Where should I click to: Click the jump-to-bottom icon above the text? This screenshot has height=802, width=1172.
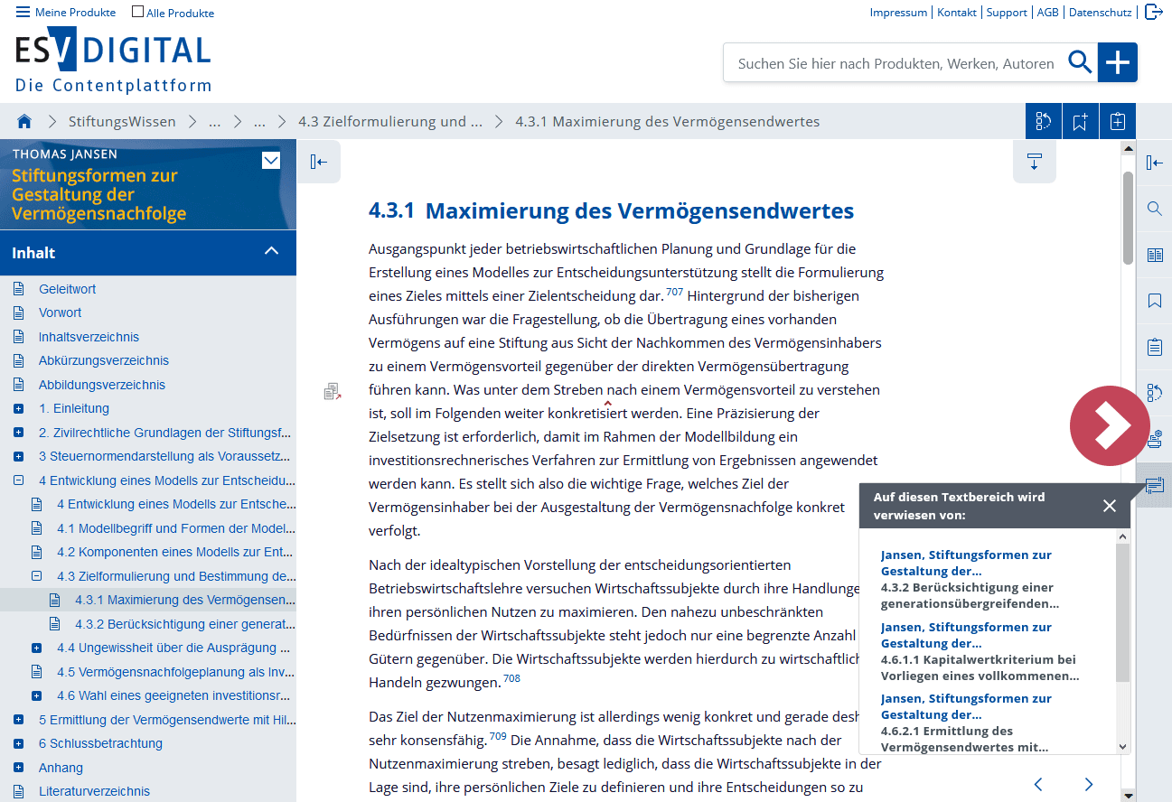pyautogui.click(x=1035, y=162)
